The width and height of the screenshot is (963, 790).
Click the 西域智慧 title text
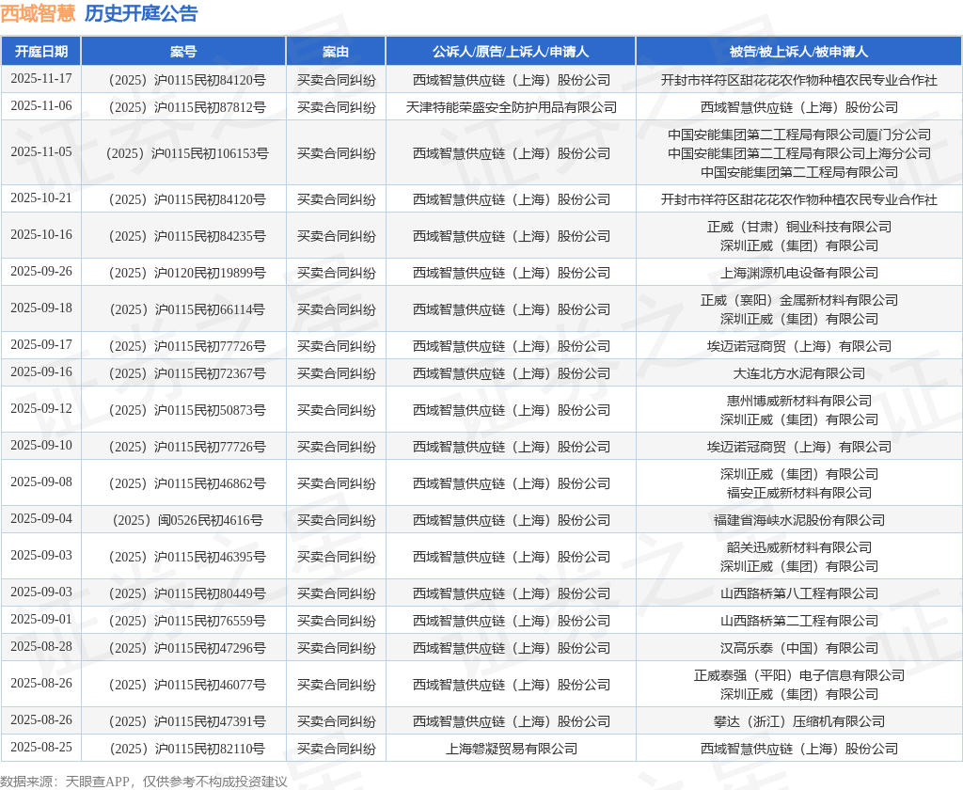click(38, 13)
